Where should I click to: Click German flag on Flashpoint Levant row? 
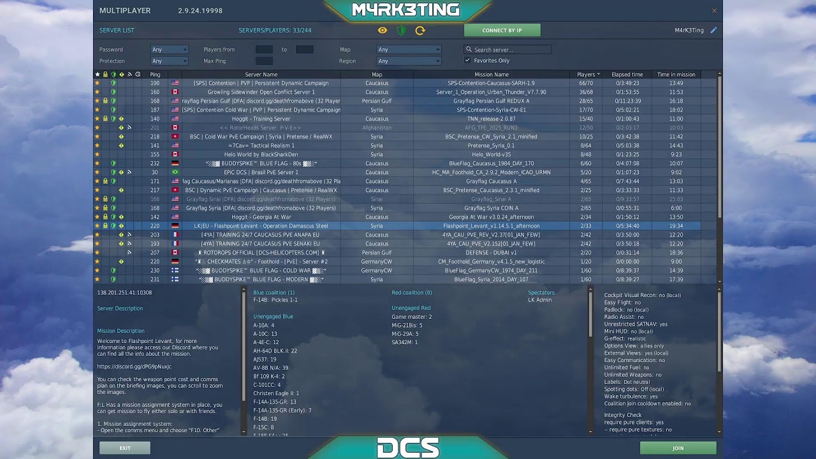(x=175, y=226)
